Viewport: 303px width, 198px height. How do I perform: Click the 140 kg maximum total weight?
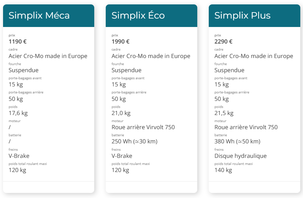pyautogui.click(x=223, y=170)
